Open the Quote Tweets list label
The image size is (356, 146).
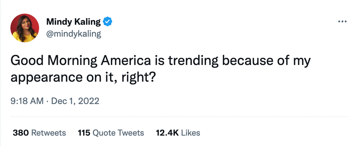click(118, 133)
